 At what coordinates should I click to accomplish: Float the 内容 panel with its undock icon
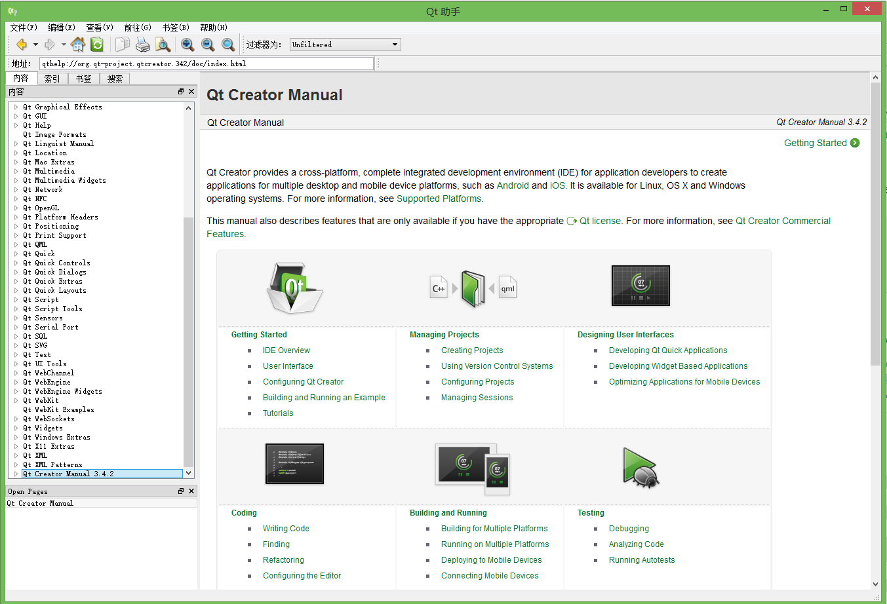[x=181, y=92]
